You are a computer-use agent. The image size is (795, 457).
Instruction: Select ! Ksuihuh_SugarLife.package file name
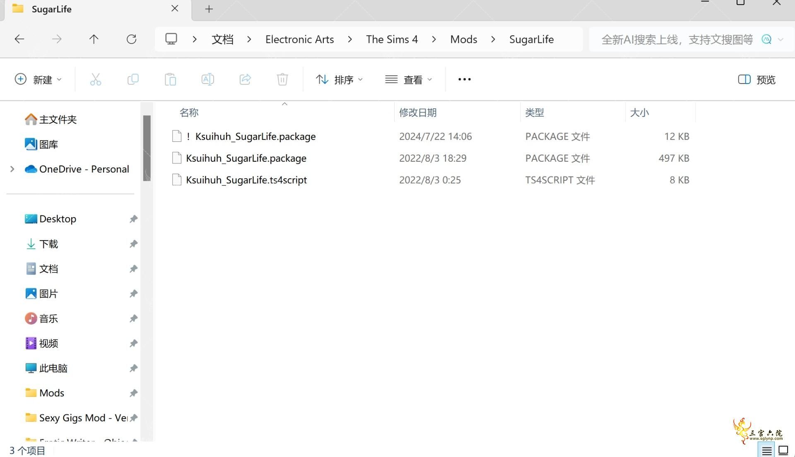pos(251,136)
